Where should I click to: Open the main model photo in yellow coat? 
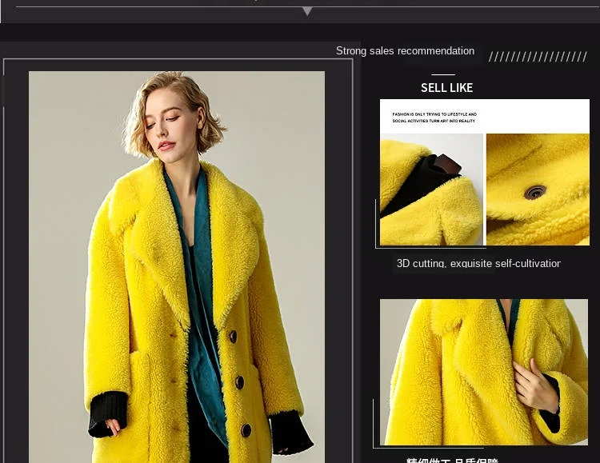point(177,267)
